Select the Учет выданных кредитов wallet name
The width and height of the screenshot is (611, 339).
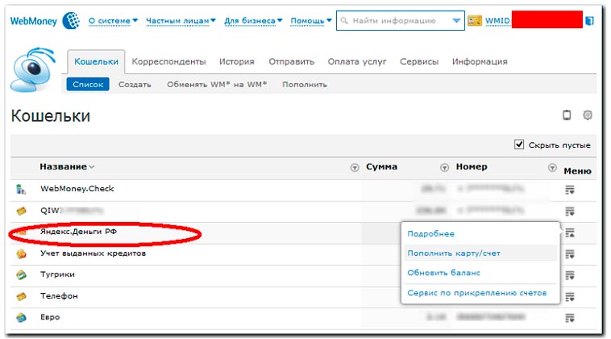coord(94,253)
